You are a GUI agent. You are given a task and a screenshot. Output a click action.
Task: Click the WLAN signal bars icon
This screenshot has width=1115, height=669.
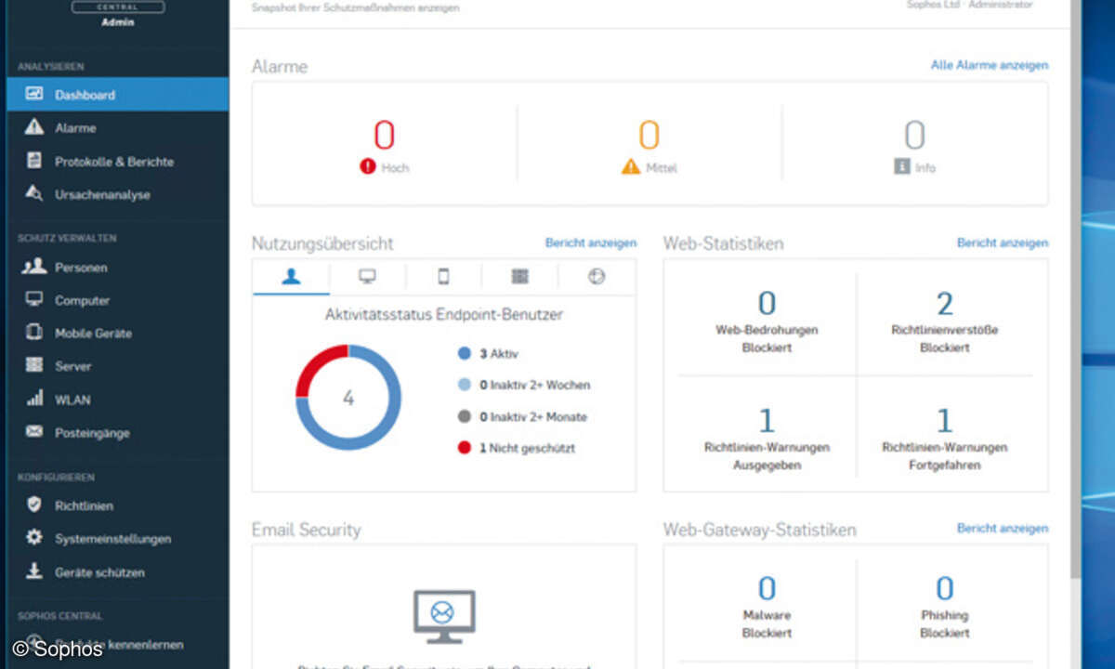(x=34, y=400)
